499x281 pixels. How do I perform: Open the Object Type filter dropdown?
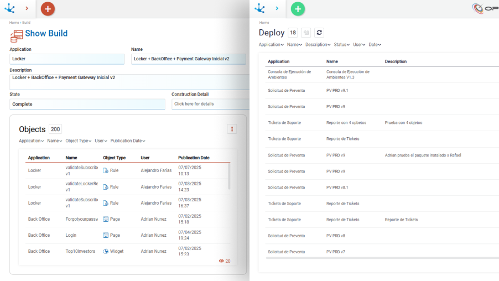pos(79,140)
